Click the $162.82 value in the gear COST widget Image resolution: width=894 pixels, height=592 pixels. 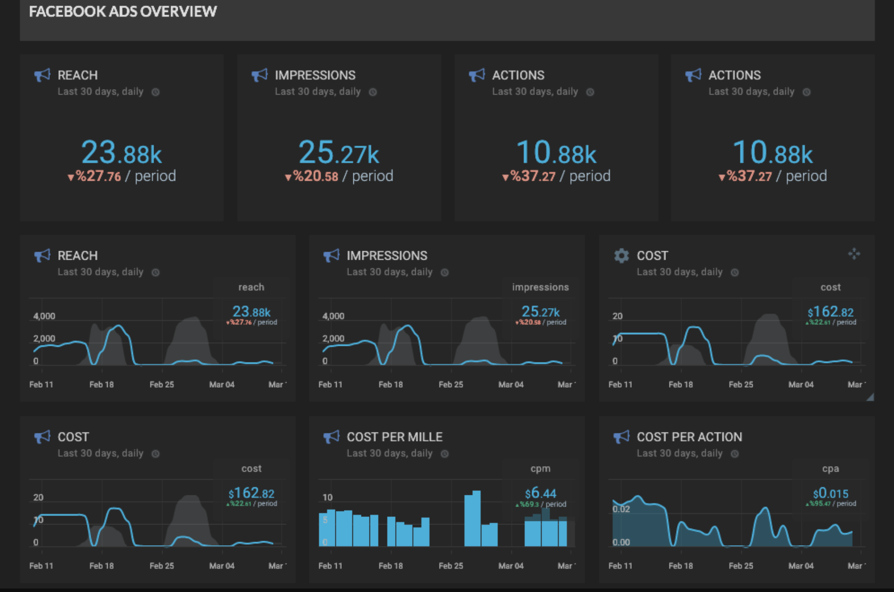[831, 312]
